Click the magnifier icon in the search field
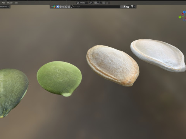 pos(72,7)
